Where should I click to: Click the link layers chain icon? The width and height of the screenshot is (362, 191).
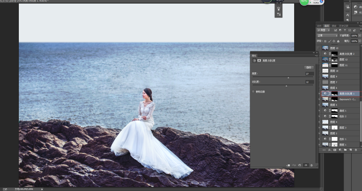pos(324,150)
